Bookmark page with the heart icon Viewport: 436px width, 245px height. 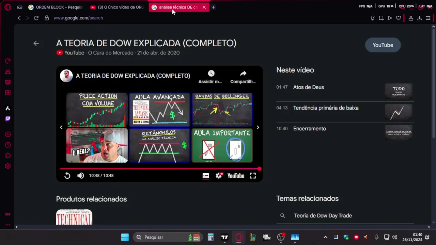coord(399,18)
